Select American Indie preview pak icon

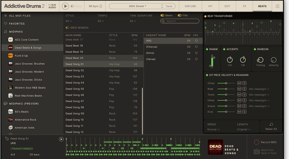tap(10, 127)
